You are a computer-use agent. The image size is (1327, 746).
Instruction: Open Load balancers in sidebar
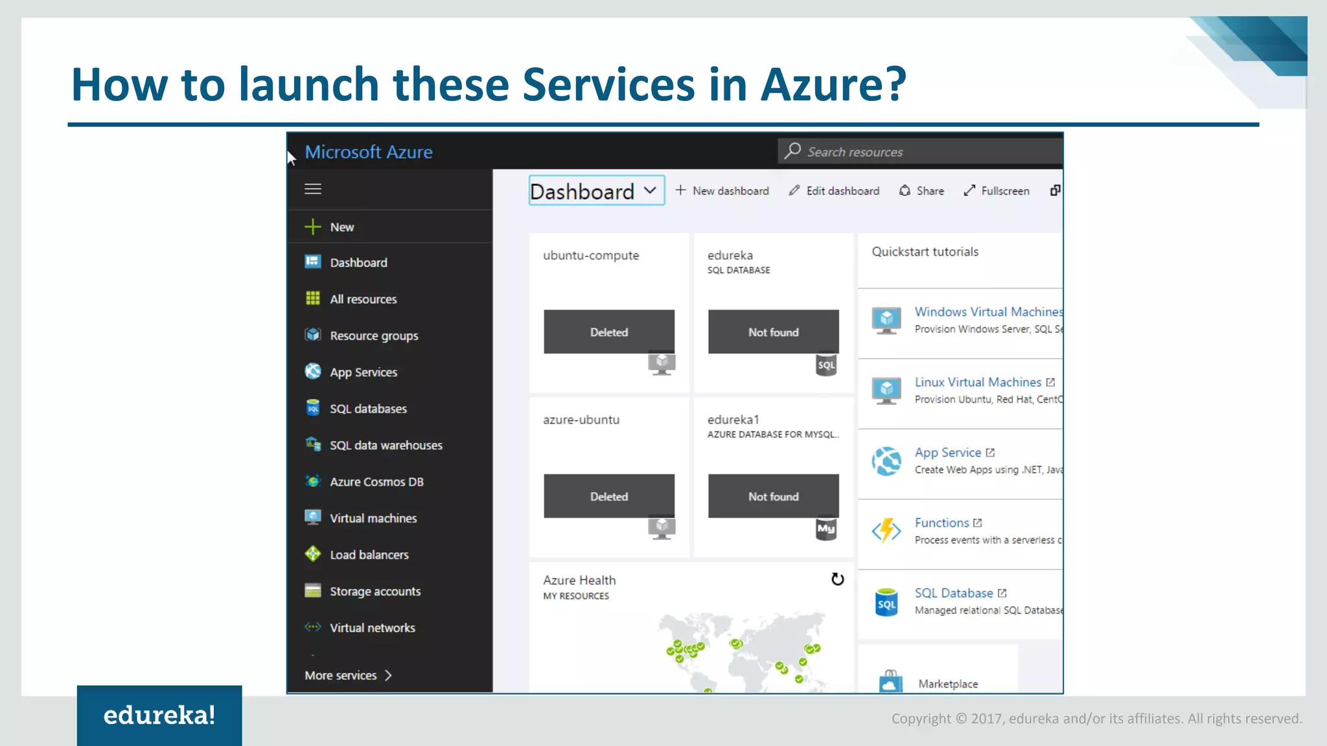click(x=389, y=554)
